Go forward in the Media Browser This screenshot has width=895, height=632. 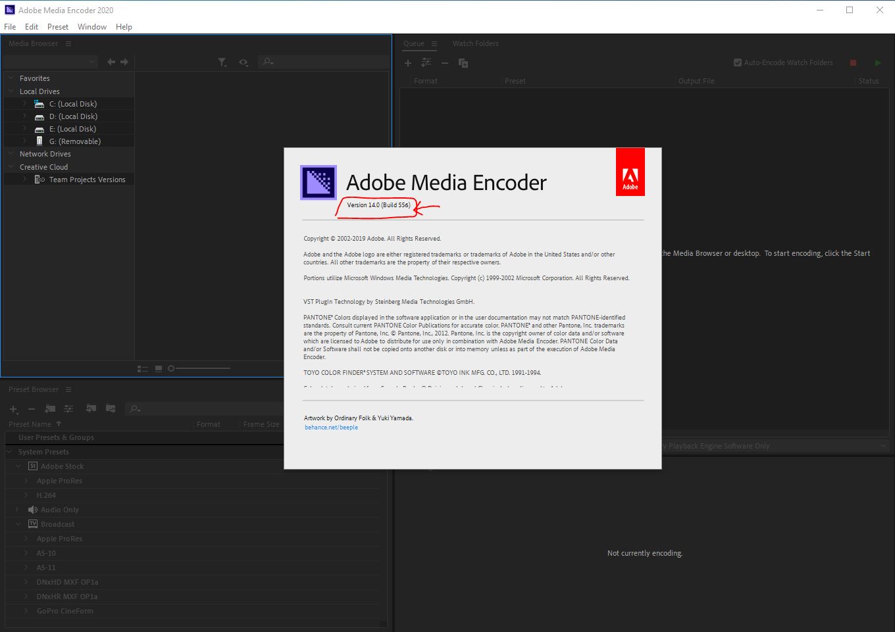pos(124,62)
